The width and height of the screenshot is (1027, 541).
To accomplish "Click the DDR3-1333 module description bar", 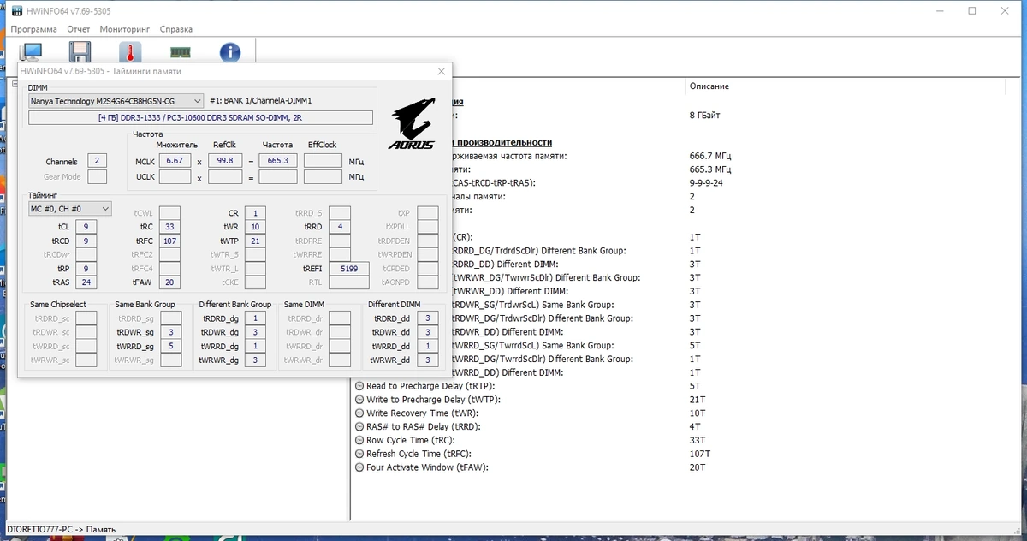I will (201, 117).
